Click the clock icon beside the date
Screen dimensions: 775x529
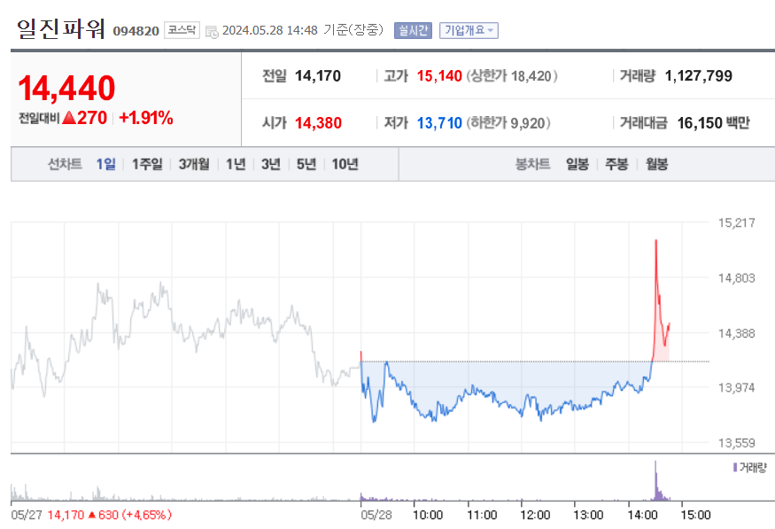point(212,32)
